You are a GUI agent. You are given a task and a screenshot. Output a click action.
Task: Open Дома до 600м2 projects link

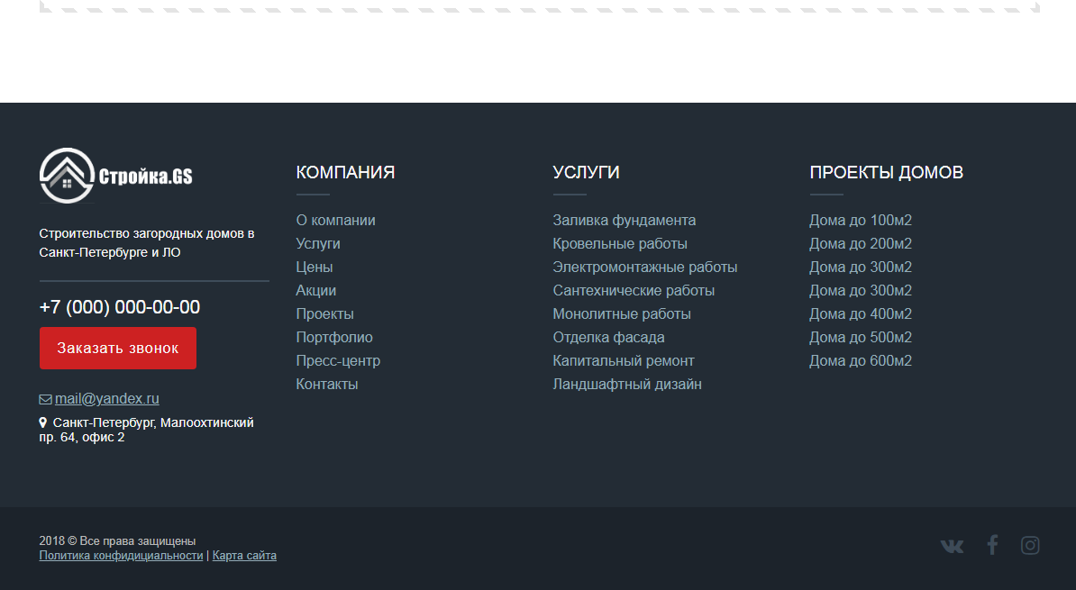860,360
